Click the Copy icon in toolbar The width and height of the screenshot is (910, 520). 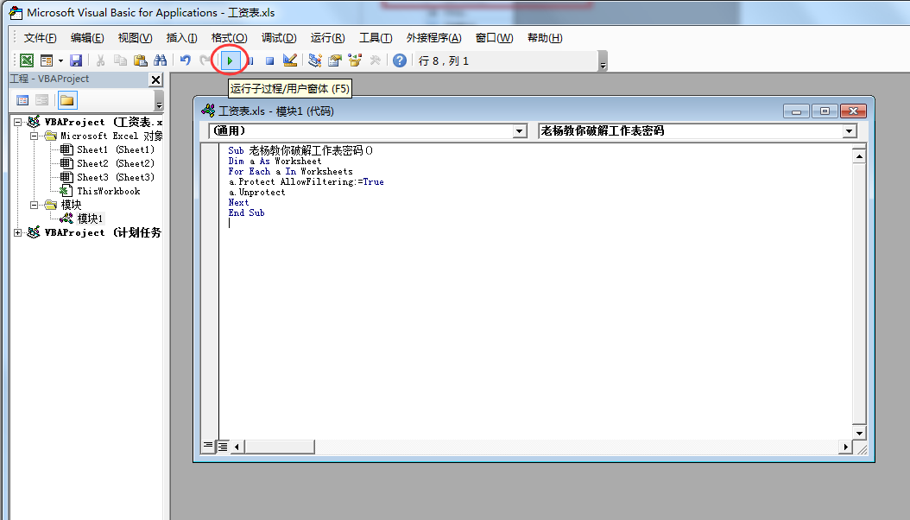(120, 60)
